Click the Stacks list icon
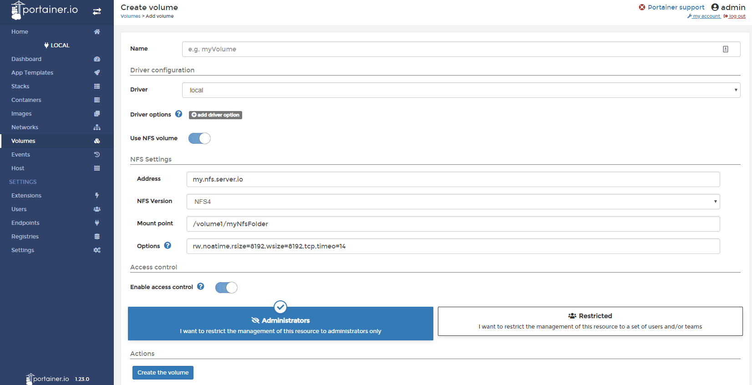The height and width of the screenshot is (385, 752). 97,86
